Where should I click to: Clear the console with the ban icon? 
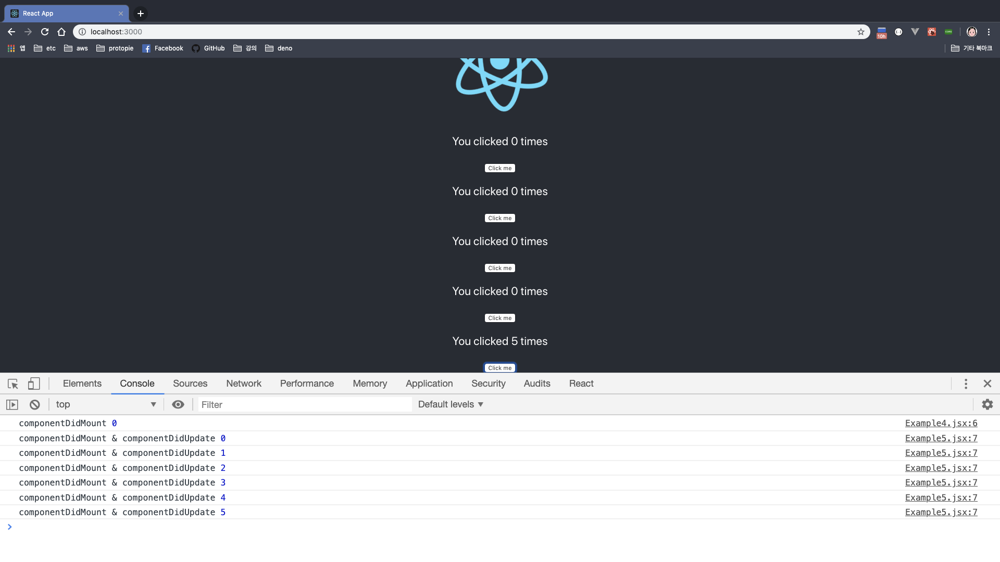[x=35, y=405]
